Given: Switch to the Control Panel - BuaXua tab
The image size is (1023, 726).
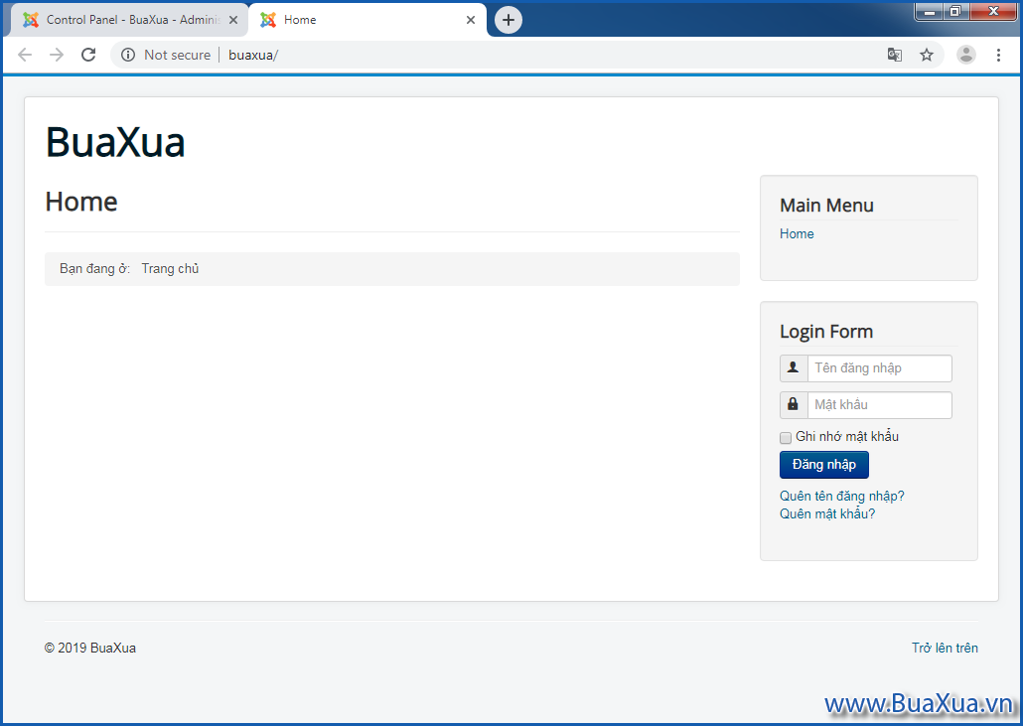Looking at the screenshot, I should coord(129,20).
